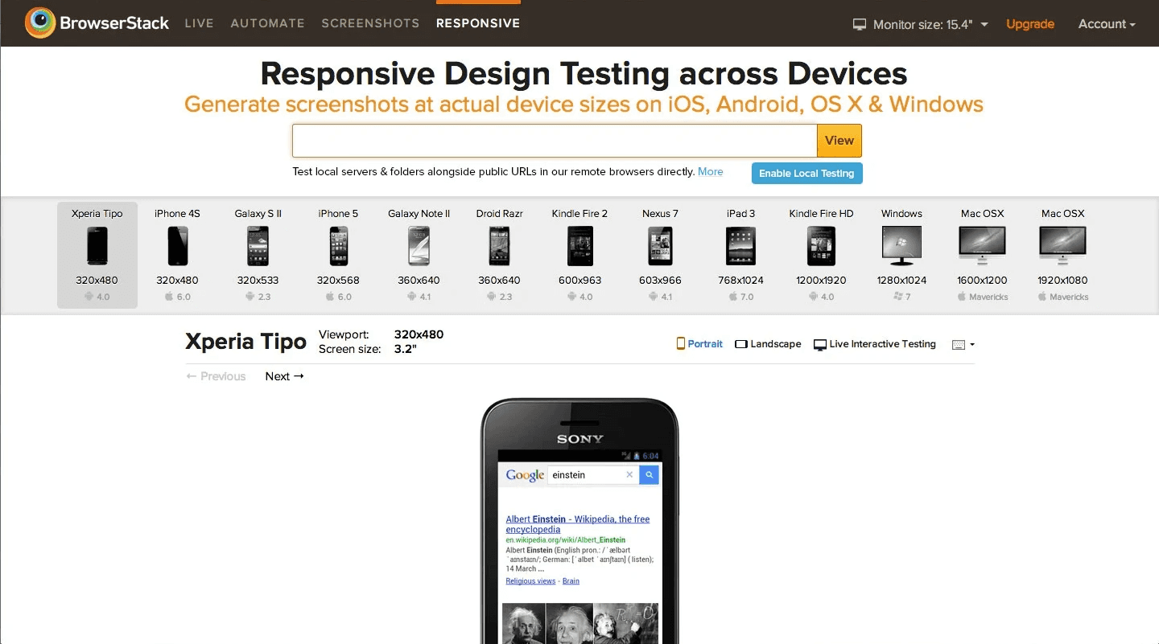Click the Religious views link
The height and width of the screenshot is (644, 1159).
pyautogui.click(x=530, y=581)
